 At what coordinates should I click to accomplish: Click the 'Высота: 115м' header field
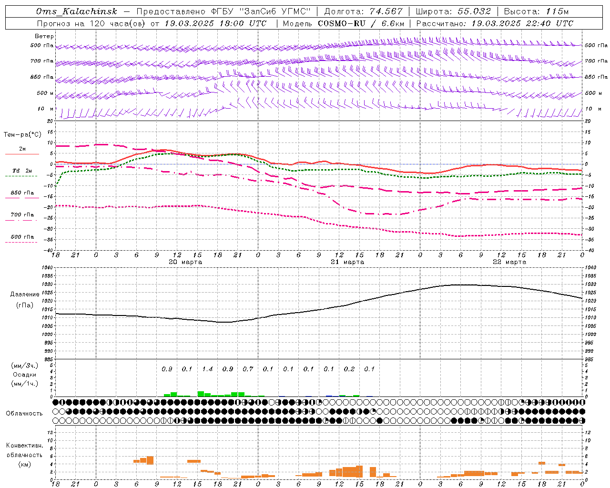(x=536, y=11)
